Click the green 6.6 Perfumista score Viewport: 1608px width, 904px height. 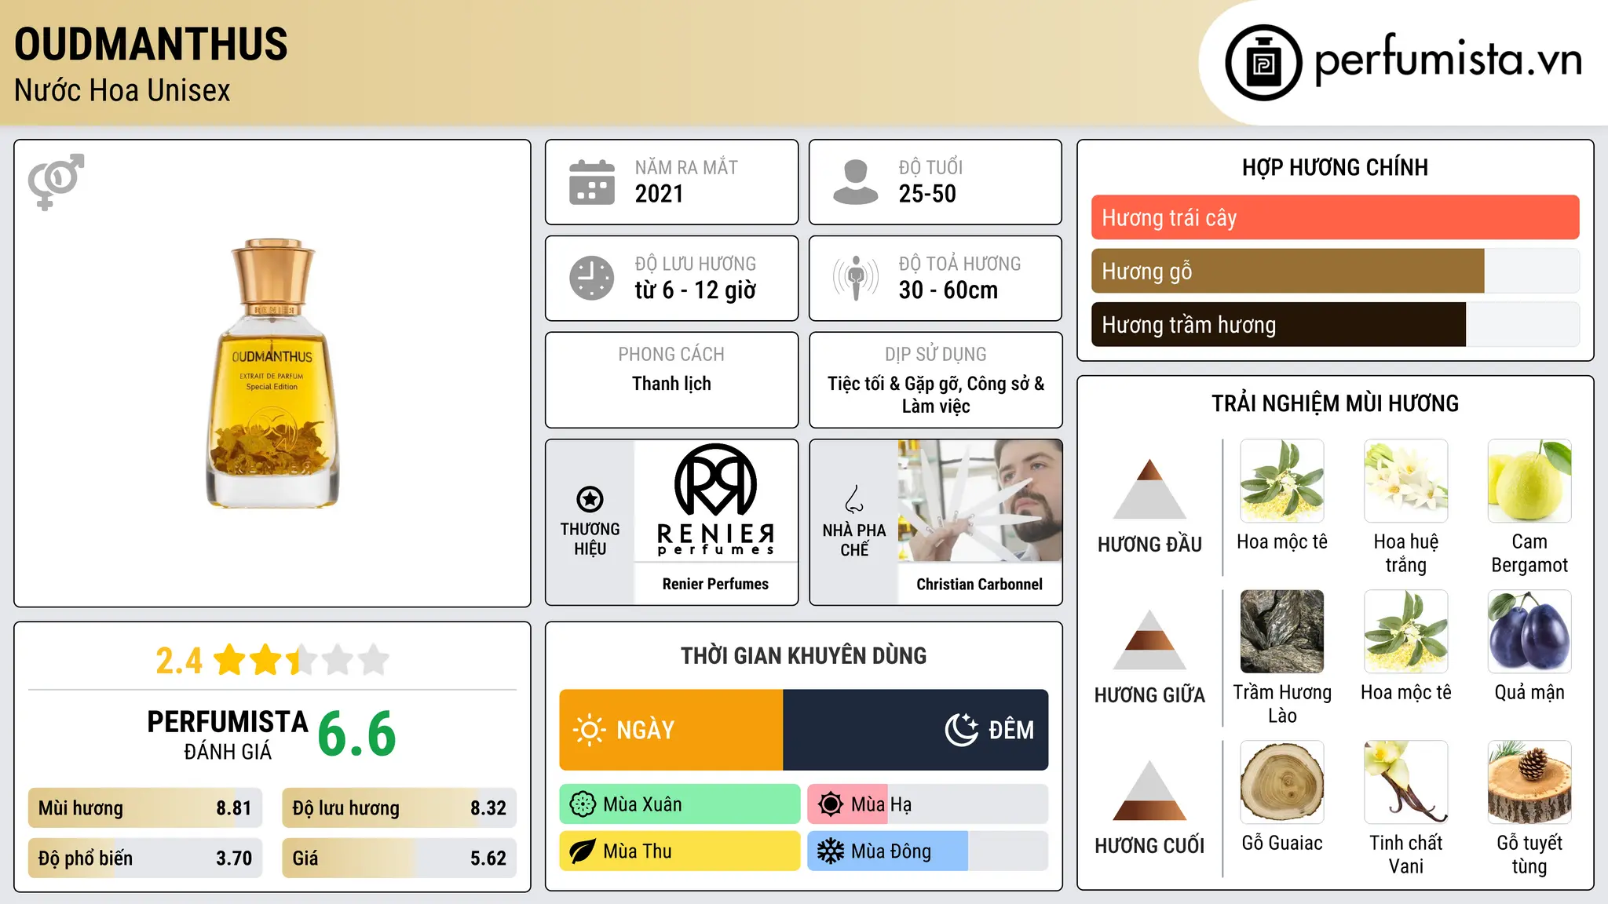pos(357,733)
